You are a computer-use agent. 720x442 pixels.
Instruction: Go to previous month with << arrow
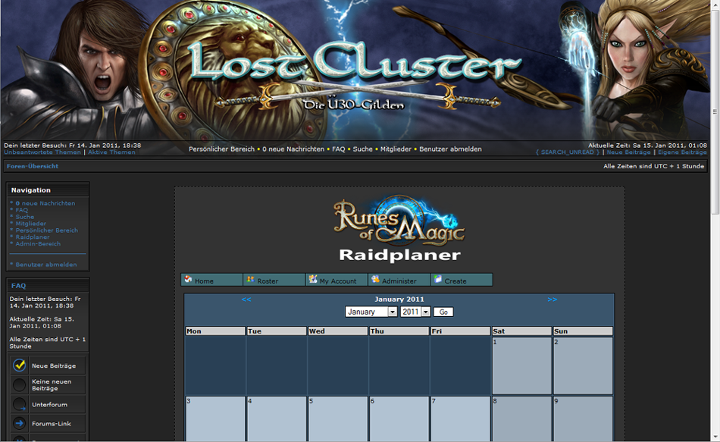coord(246,299)
